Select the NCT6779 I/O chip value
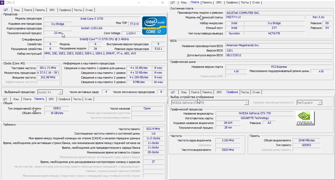The height and width of the screenshot is (180, 335). [x=274, y=33]
